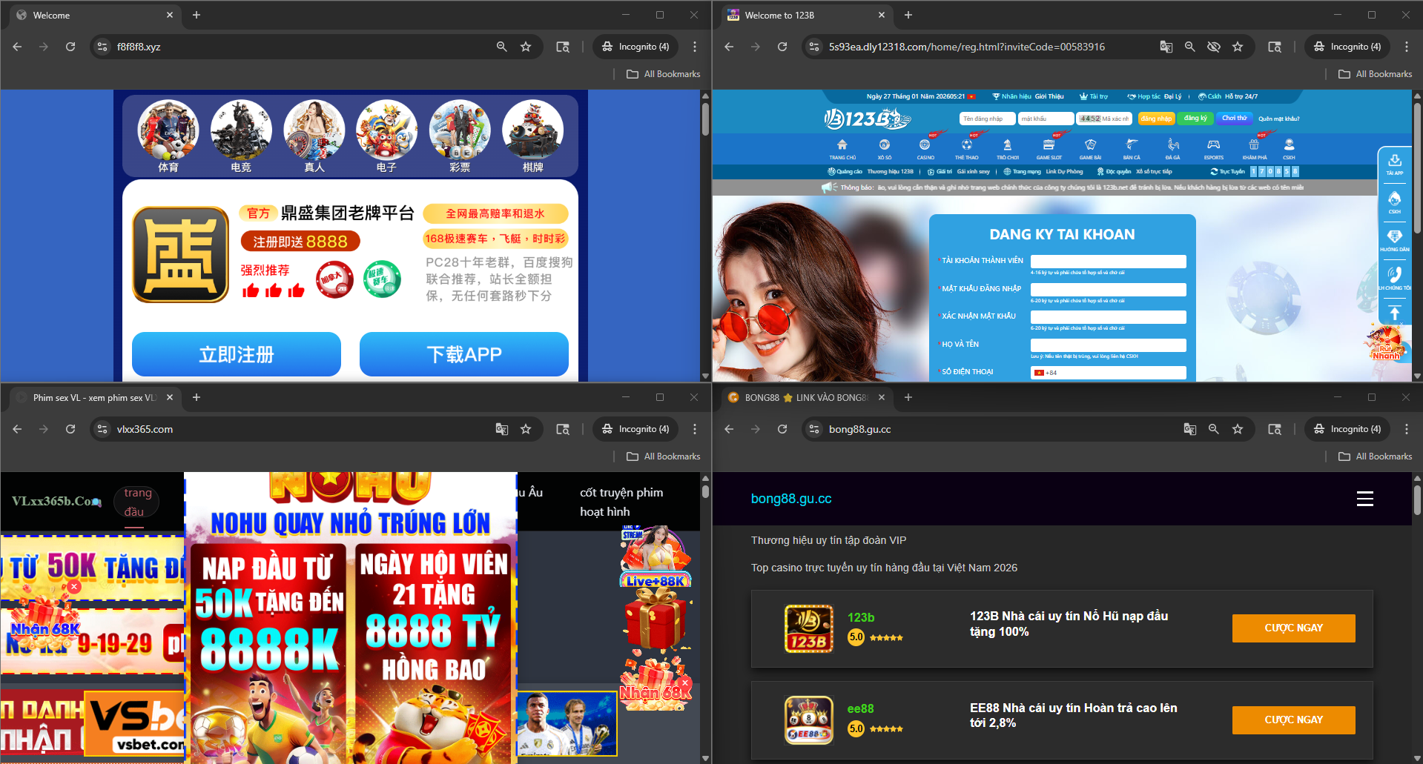Image resolution: width=1423 pixels, height=764 pixels.
Task: Click the TRANG CHỦ home icon on 123B
Action: pyautogui.click(x=842, y=145)
